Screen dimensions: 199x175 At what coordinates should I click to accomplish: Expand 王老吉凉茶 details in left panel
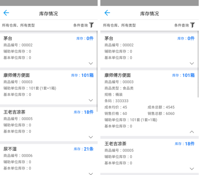click(x=91, y=137)
